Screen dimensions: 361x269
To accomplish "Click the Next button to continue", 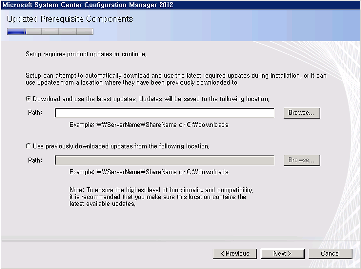I will [x=282, y=254].
